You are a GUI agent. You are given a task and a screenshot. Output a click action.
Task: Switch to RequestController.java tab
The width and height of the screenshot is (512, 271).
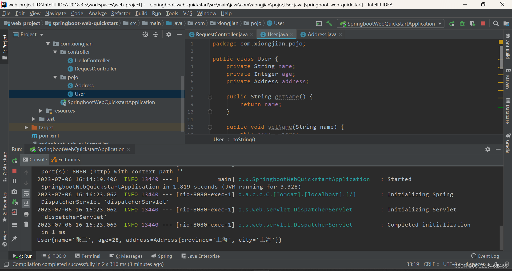point(221,34)
